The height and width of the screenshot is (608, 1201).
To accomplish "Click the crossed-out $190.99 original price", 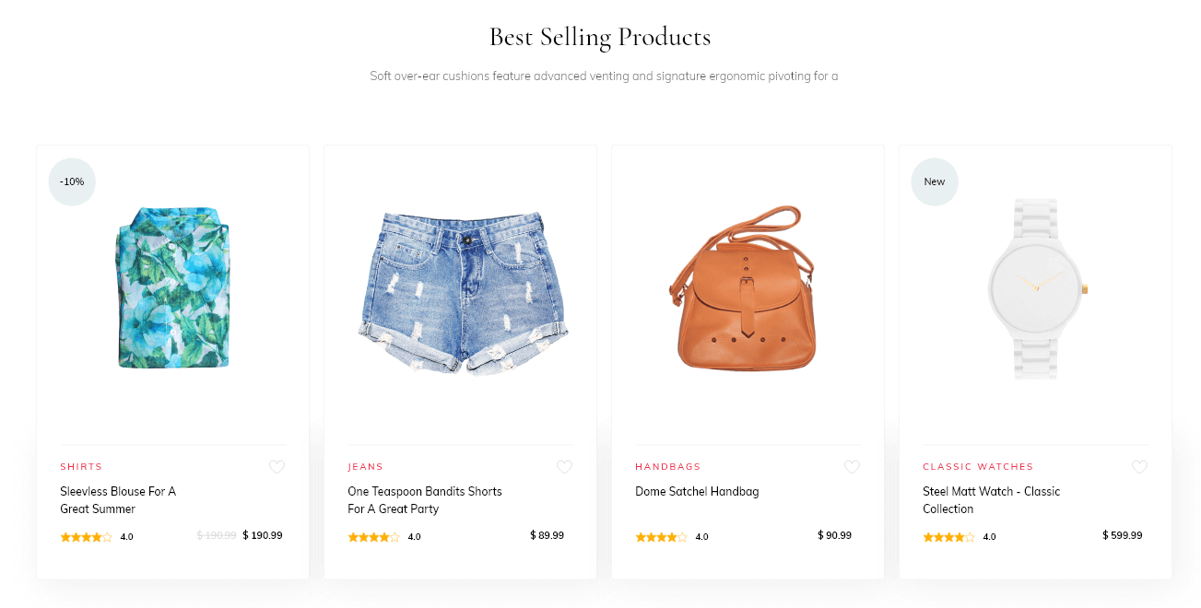I will tap(216, 535).
